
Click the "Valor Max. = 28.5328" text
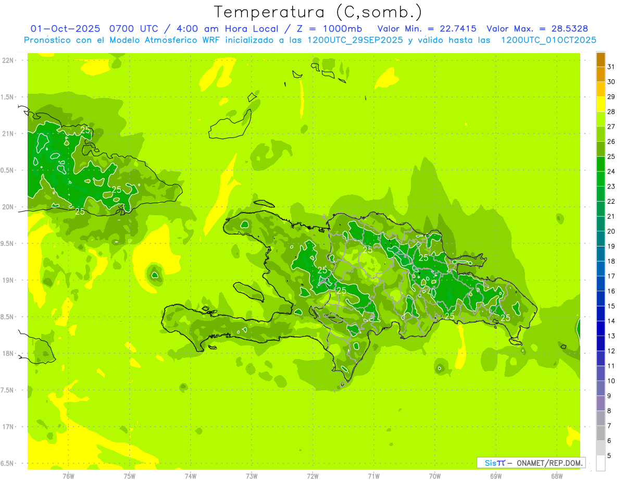click(x=537, y=29)
